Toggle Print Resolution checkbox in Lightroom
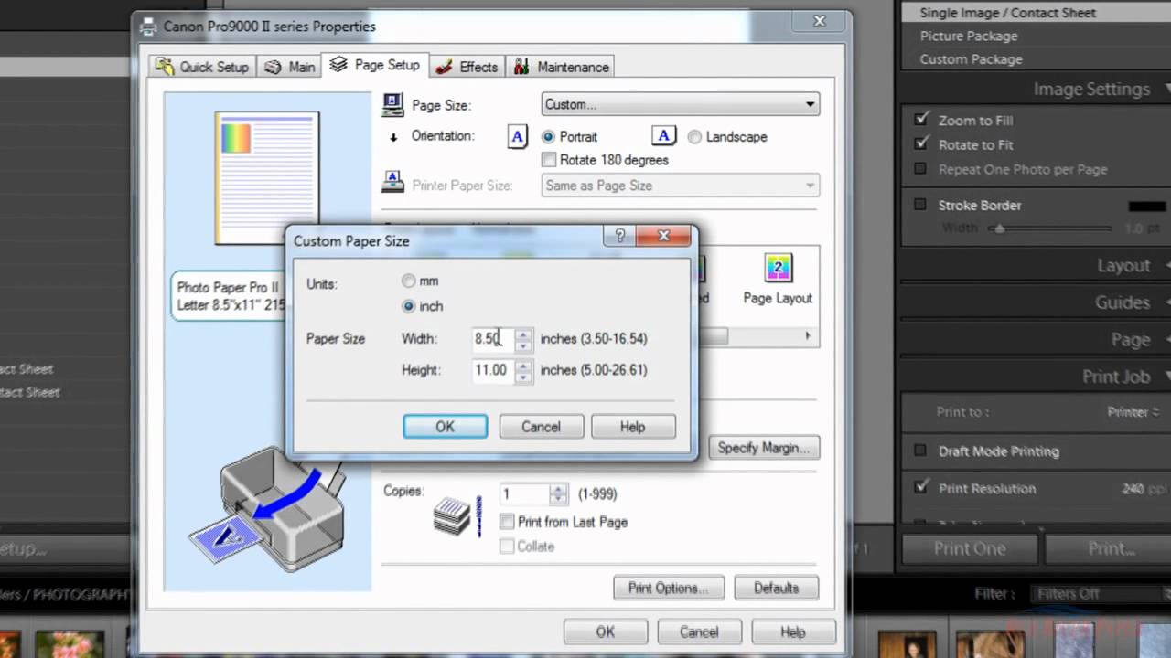Screen dimensions: 1171x658 coord(921,487)
